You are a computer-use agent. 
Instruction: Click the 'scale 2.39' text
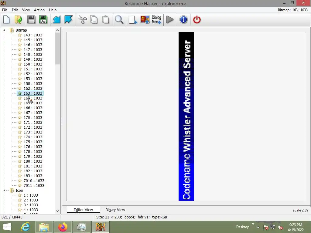(x=300, y=210)
